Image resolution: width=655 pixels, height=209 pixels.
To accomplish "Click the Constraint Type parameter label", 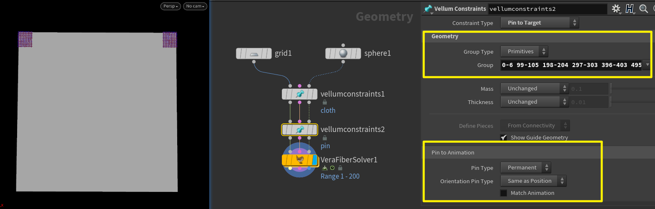I will [472, 23].
